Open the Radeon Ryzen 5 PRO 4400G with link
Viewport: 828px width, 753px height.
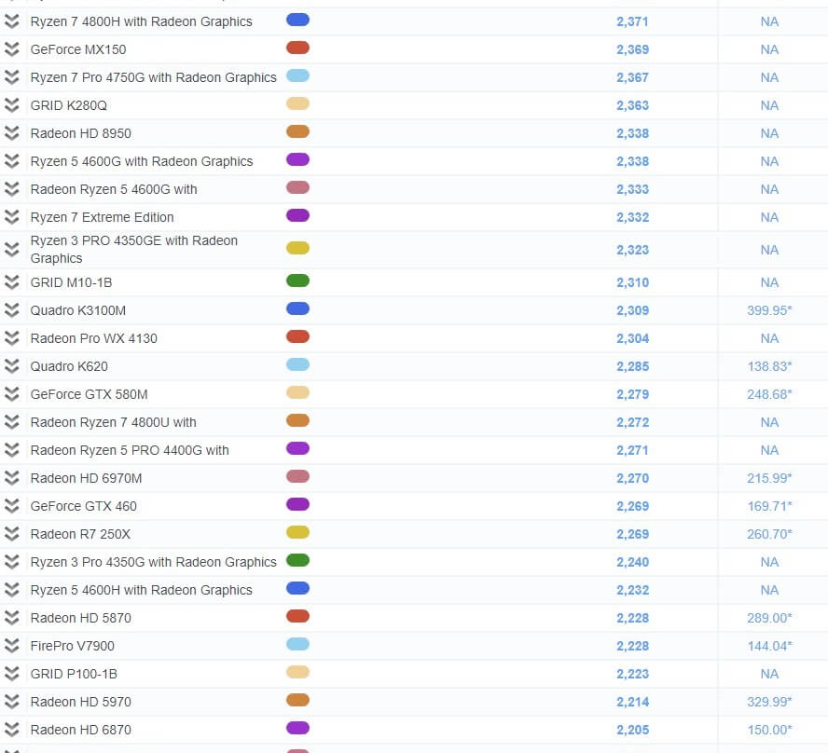coord(130,451)
